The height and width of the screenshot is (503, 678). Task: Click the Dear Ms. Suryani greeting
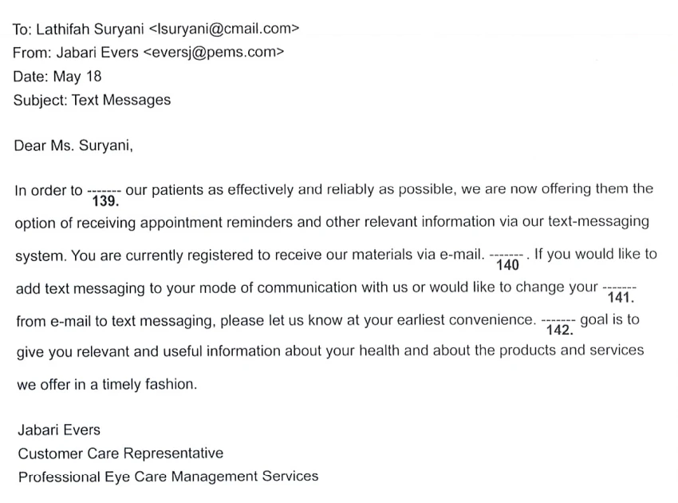click(x=73, y=145)
